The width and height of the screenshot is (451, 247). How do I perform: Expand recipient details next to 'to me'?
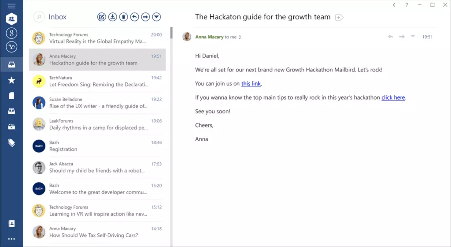(x=240, y=37)
